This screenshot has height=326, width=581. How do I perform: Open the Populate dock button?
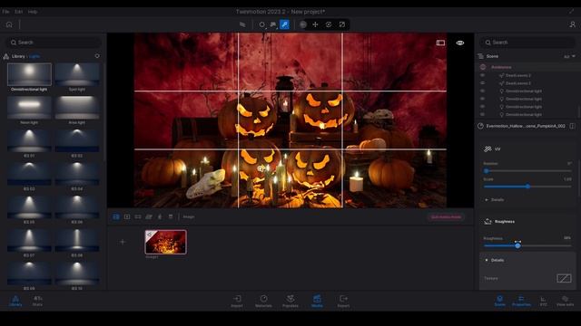click(290, 301)
